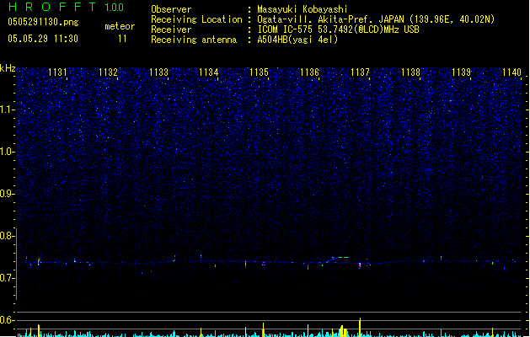Click the 'Receiver' field label
The image size is (530, 337).
coord(171,29)
